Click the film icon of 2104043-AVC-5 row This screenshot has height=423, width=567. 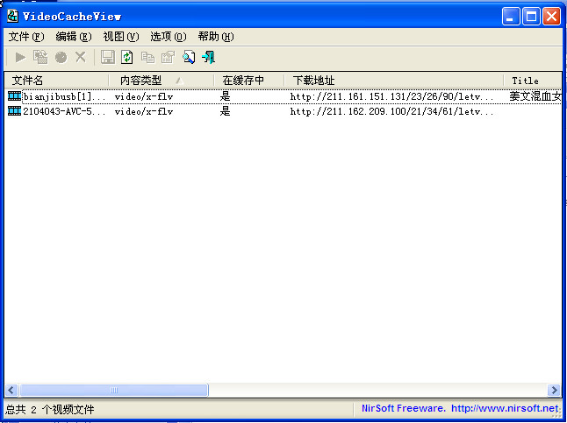pos(14,111)
